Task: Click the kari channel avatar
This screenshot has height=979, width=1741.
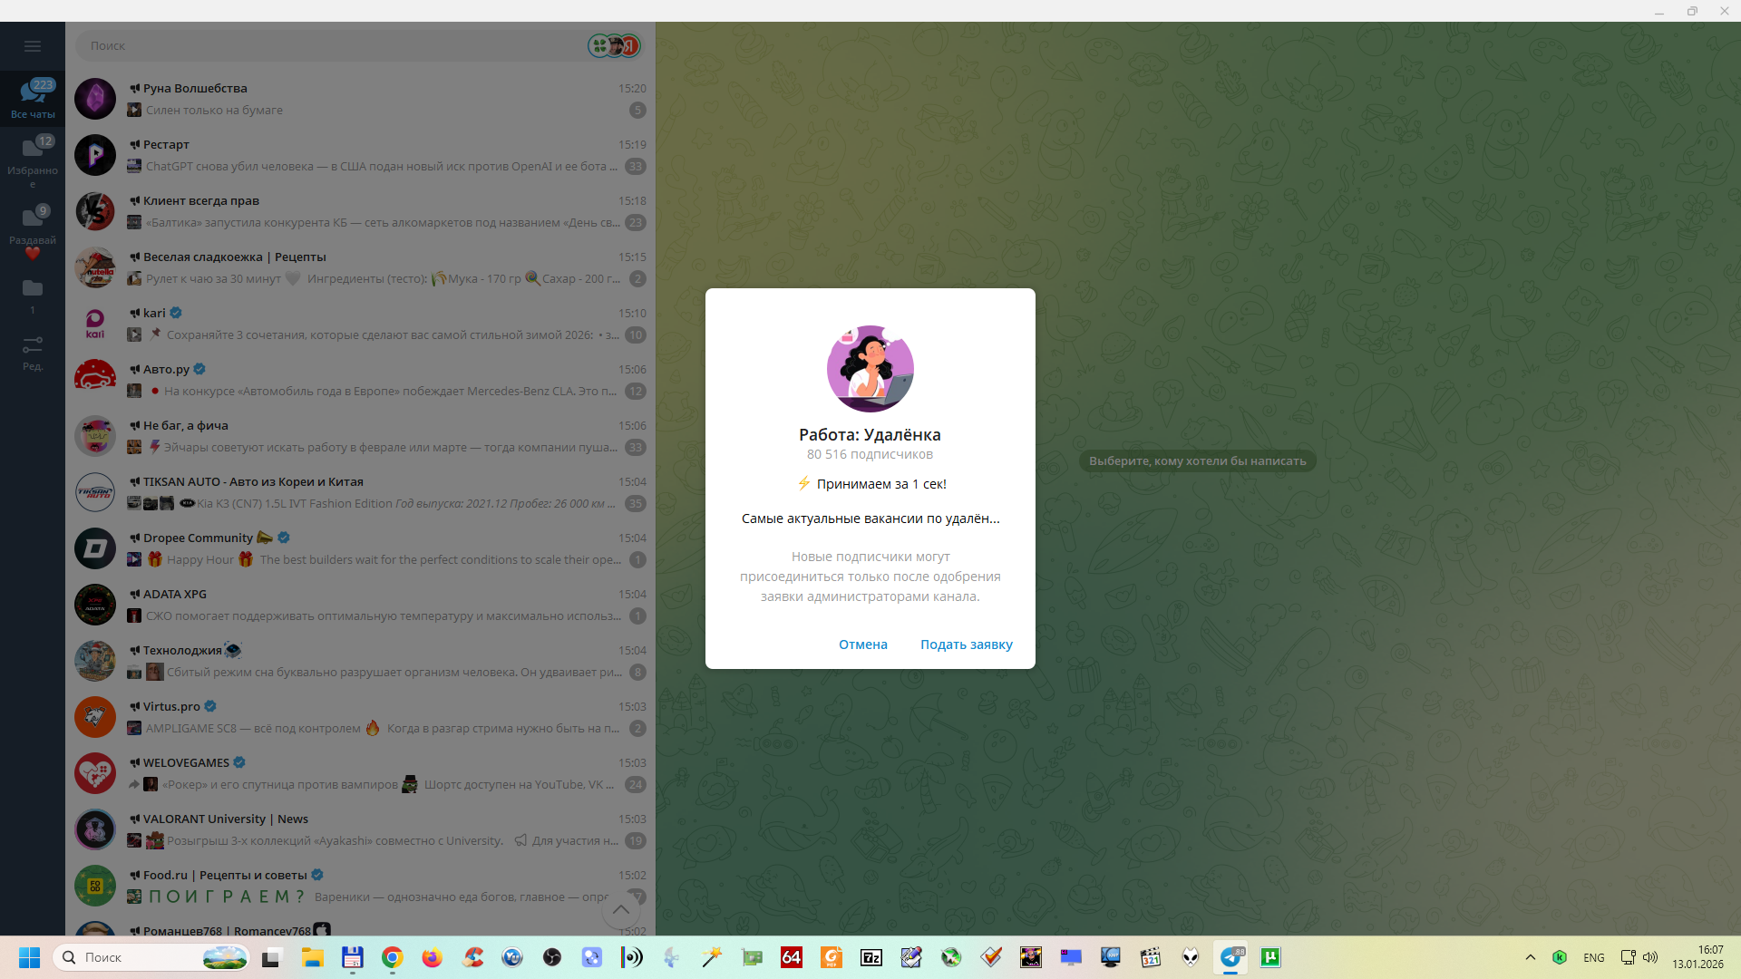Action: (95, 324)
